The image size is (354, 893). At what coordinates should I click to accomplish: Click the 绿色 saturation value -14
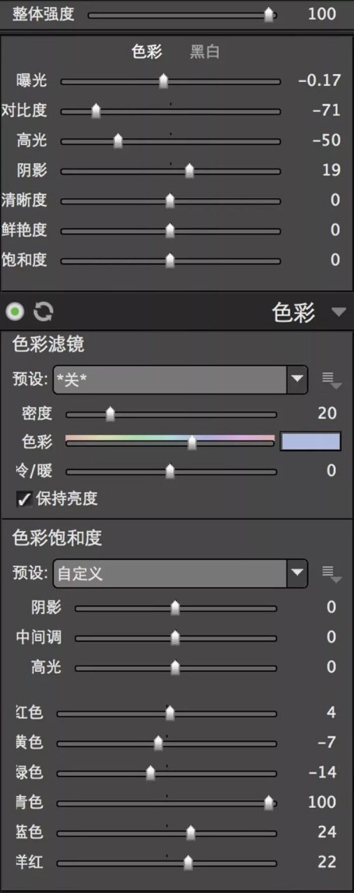point(323,772)
